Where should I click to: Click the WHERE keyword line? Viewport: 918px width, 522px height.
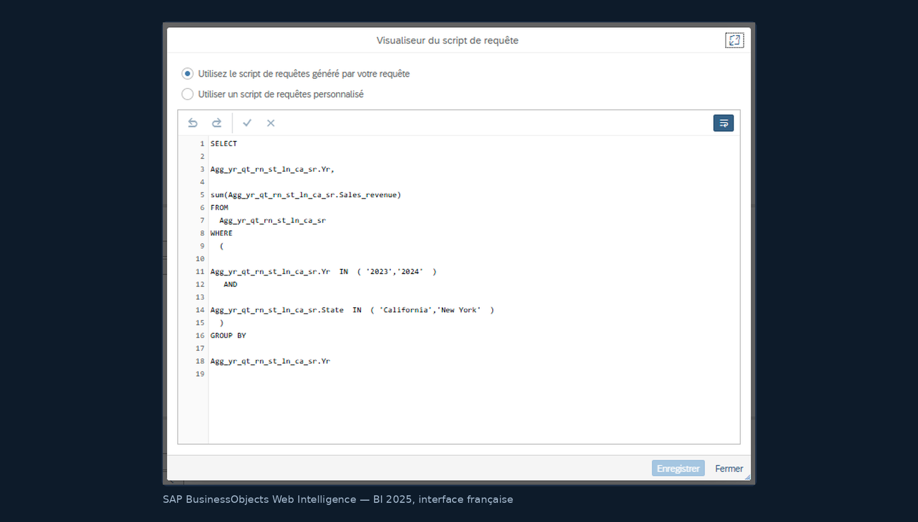pos(221,233)
